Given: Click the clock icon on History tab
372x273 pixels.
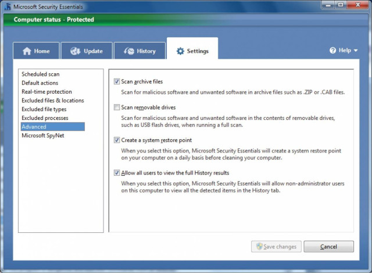Looking at the screenshot, I should click(129, 51).
